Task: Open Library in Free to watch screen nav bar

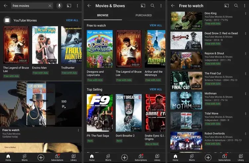Action: click(241, 157)
